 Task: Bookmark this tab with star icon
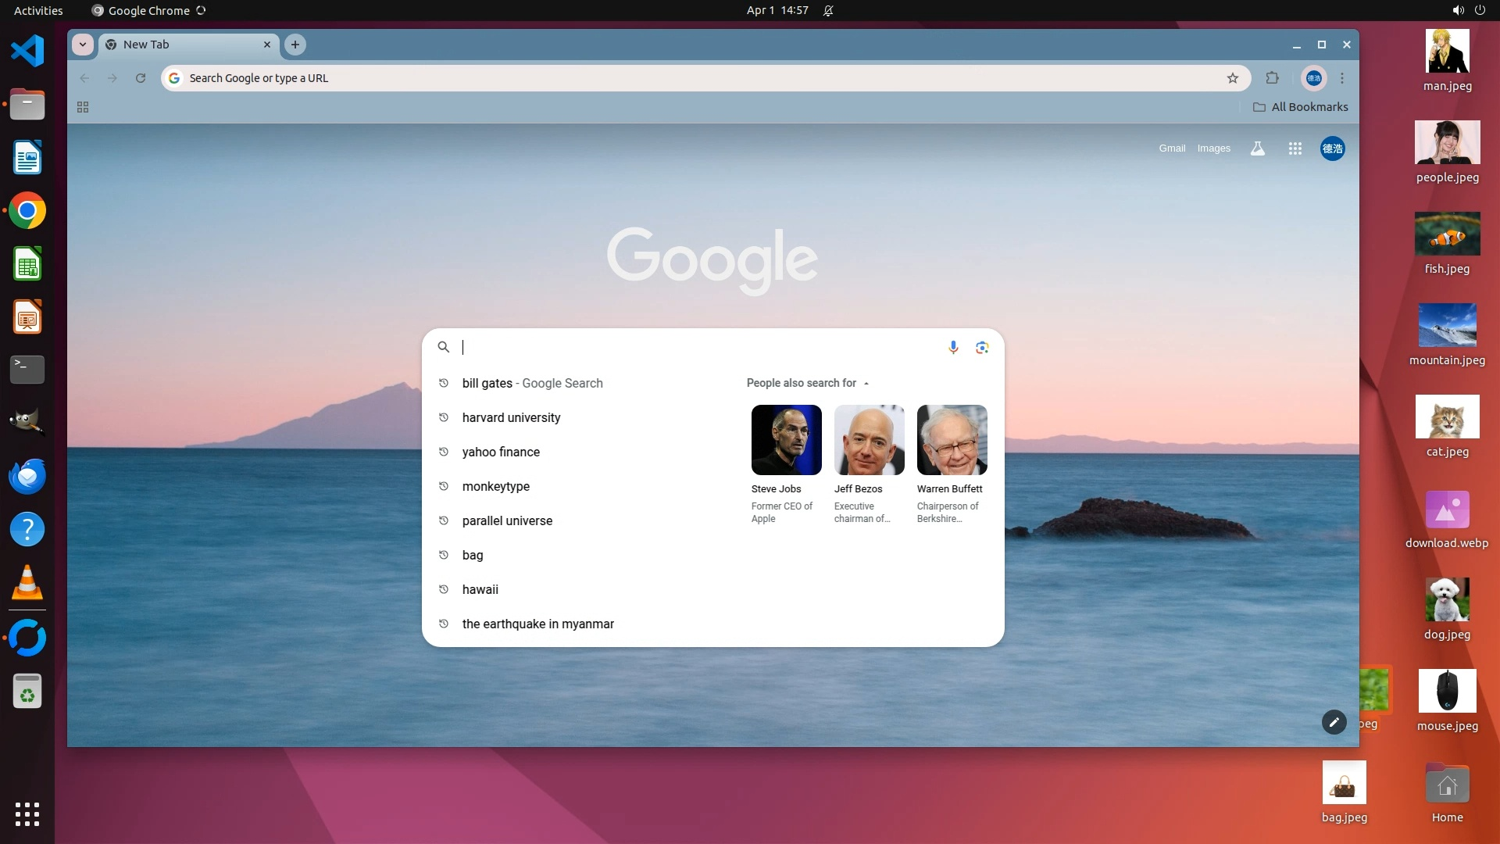1233,78
